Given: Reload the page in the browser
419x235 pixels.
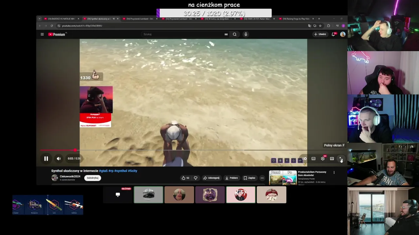Looking at the screenshot, I should 52,26.
